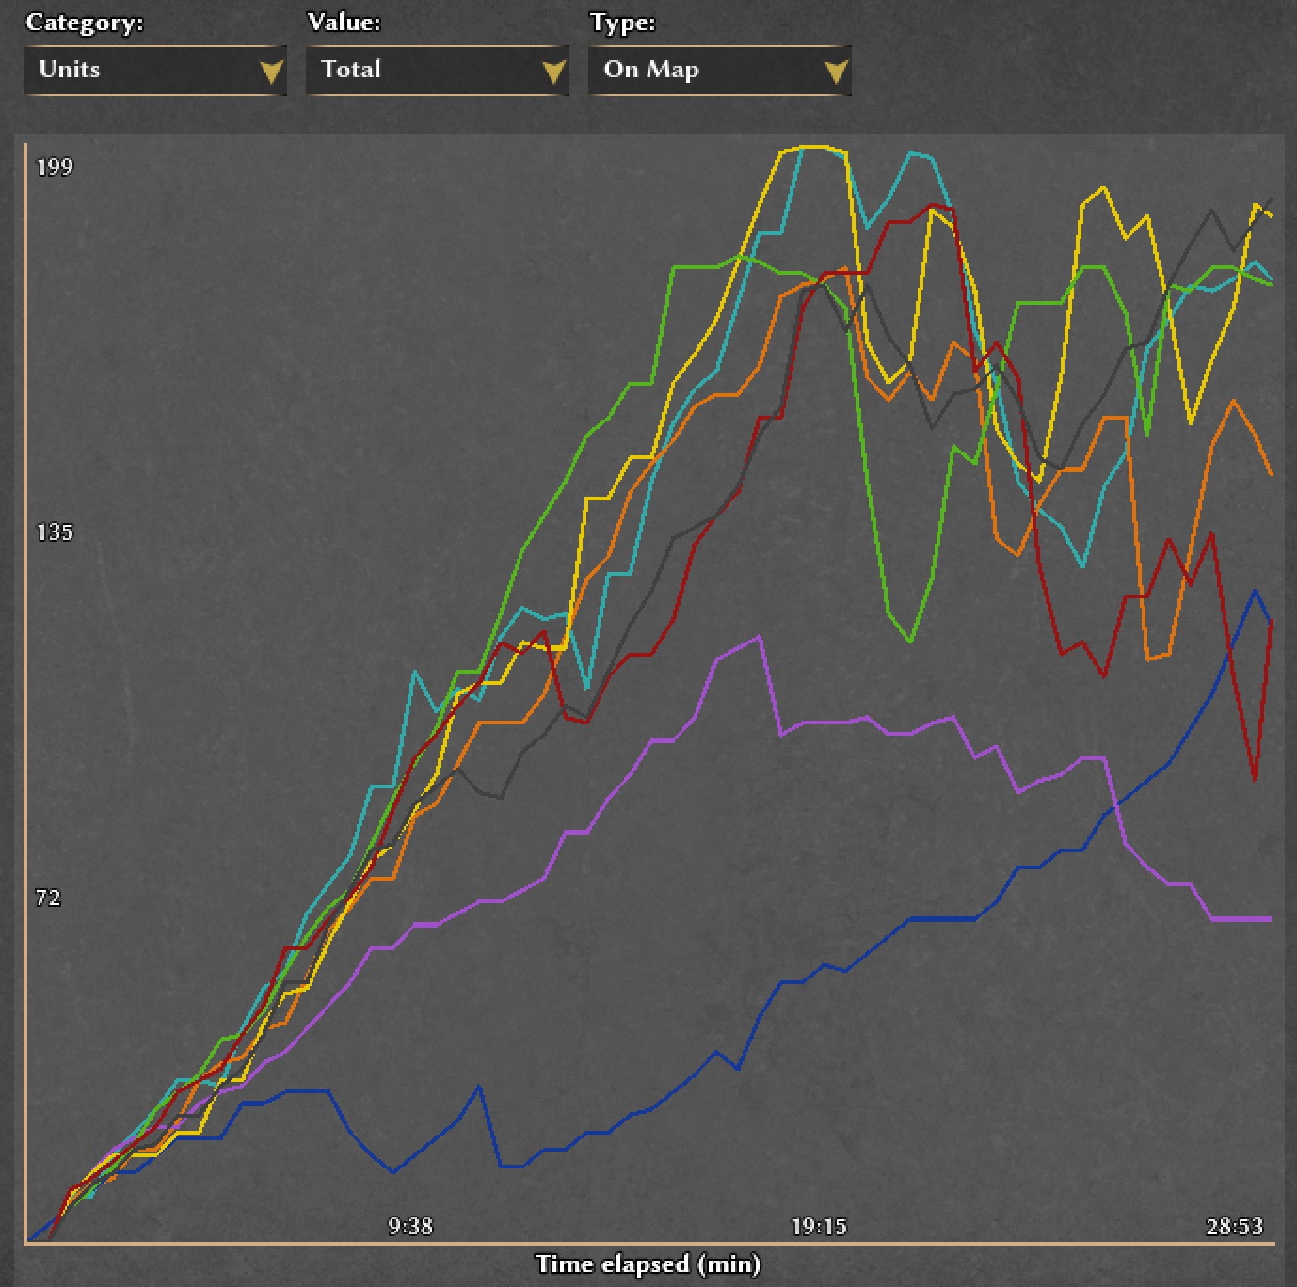Click the 'Type:' label
This screenshot has height=1287, width=1297.
click(x=622, y=23)
